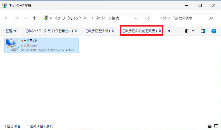Refresh the ネットワーク接続 folder view
This screenshot has height=130, width=221.
click(147, 18)
